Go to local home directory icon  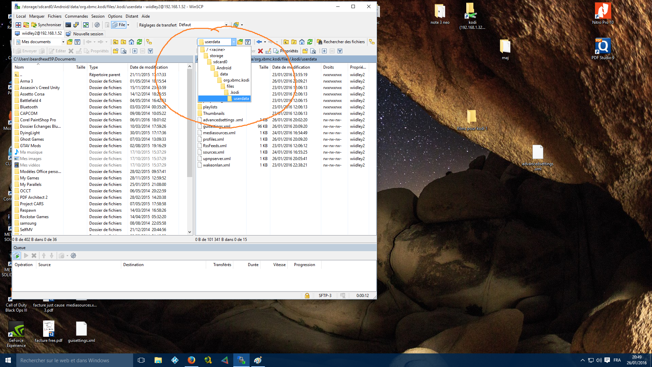(131, 42)
